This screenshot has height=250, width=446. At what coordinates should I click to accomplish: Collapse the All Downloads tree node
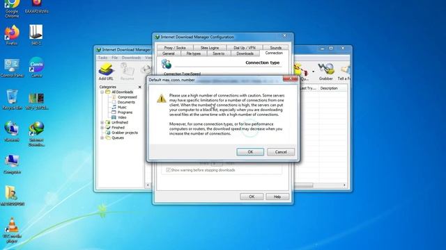(102, 92)
